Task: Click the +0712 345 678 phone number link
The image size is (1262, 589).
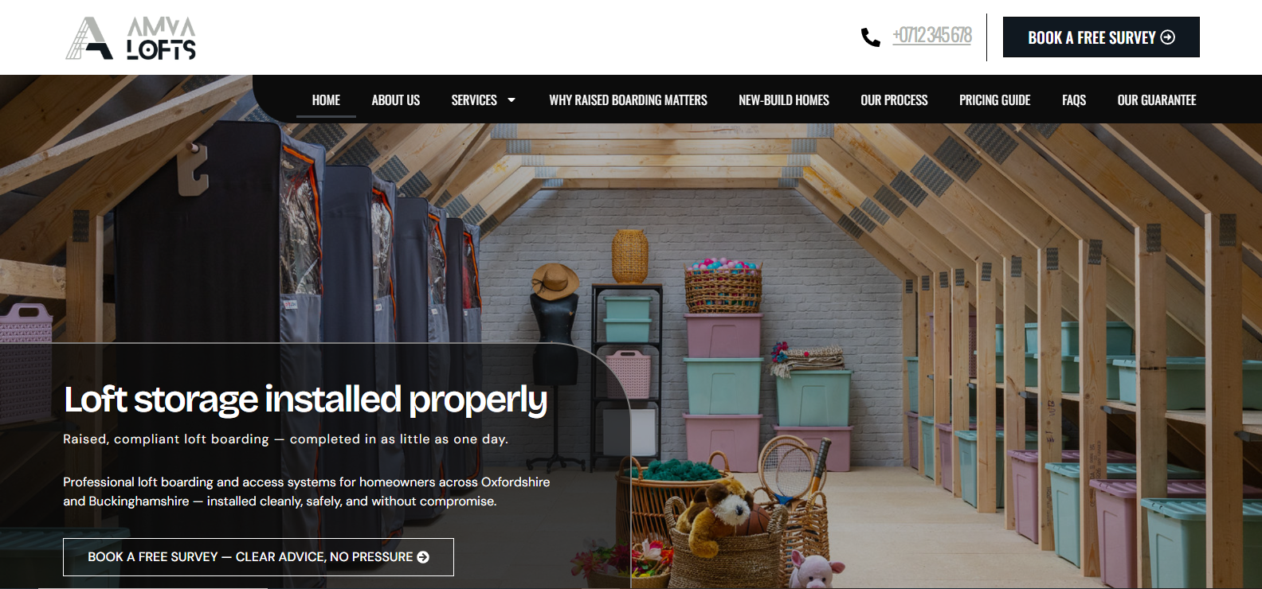Action: coord(932,36)
